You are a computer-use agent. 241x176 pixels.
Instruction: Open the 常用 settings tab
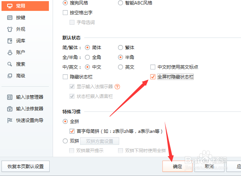tap(25, 6)
